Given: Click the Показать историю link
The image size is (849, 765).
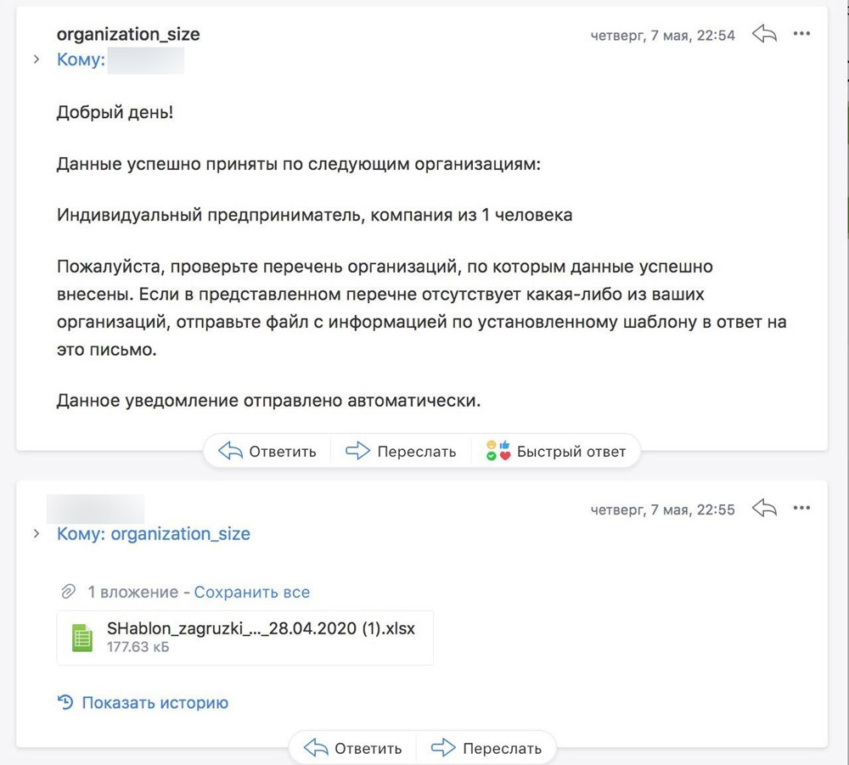Looking at the screenshot, I should click(x=155, y=702).
